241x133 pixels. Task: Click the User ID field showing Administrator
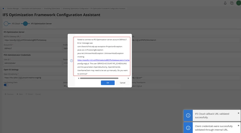(x=33, y=63)
